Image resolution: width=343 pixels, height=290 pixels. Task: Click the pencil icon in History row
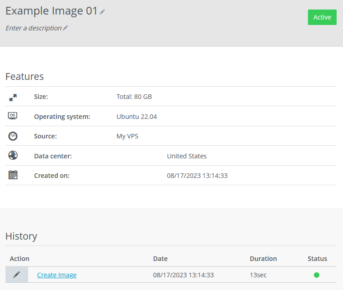(x=17, y=275)
